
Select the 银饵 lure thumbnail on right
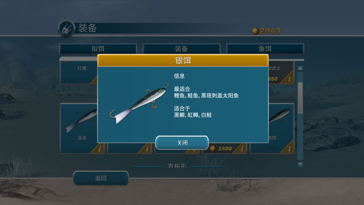pyautogui.click(x=280, y=116)
